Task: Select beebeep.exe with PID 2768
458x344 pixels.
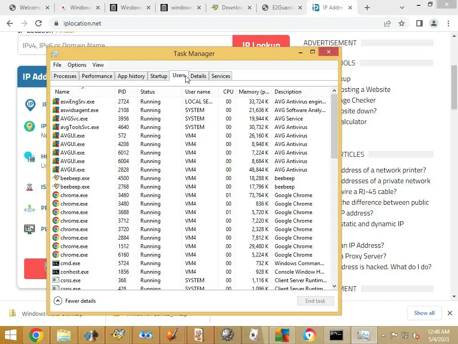Action: [191, 186]
